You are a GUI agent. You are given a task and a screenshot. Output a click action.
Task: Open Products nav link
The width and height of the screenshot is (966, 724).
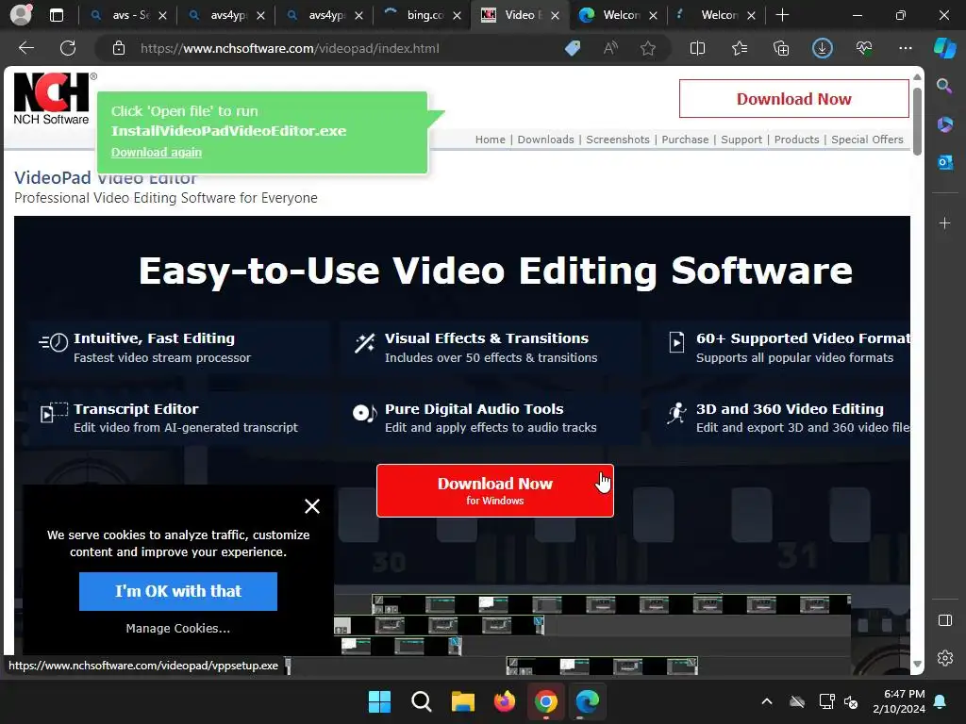(x=796, y=140)
